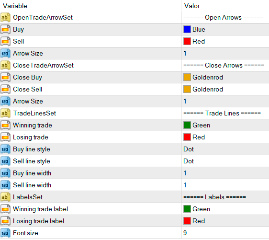Viewport: 269px width, 240px height.
Task: Open the Close Buy Goldenrod color dropdown
Action: tap(225, 77)
